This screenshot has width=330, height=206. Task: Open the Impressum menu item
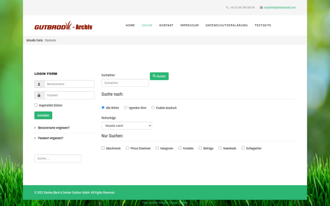coord(189,25)
